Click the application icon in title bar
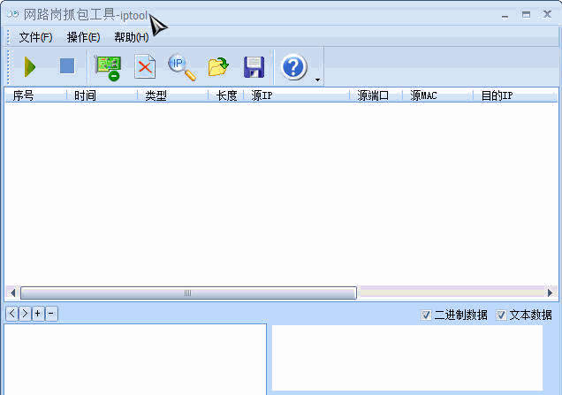 (x=13, y=14)
